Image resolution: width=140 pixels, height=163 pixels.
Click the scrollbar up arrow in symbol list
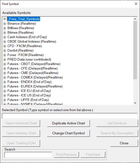(135, 19)
